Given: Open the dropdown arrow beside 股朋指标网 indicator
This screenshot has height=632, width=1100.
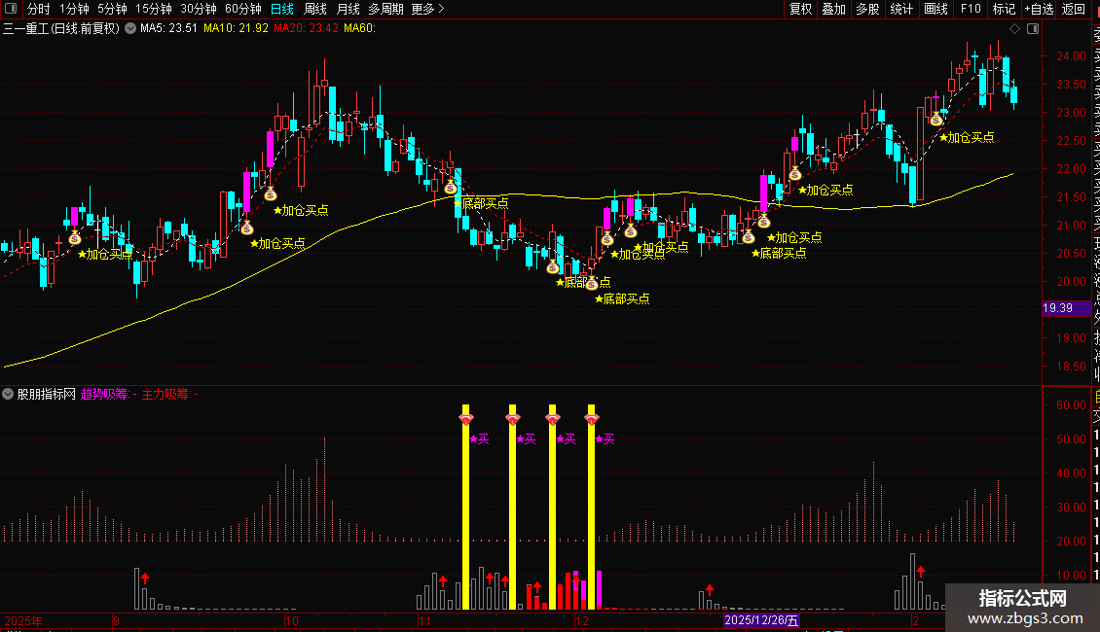Looking at the screenshot, I should [8, 395].
